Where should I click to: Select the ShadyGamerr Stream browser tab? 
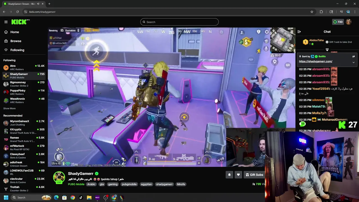(24, 4)
